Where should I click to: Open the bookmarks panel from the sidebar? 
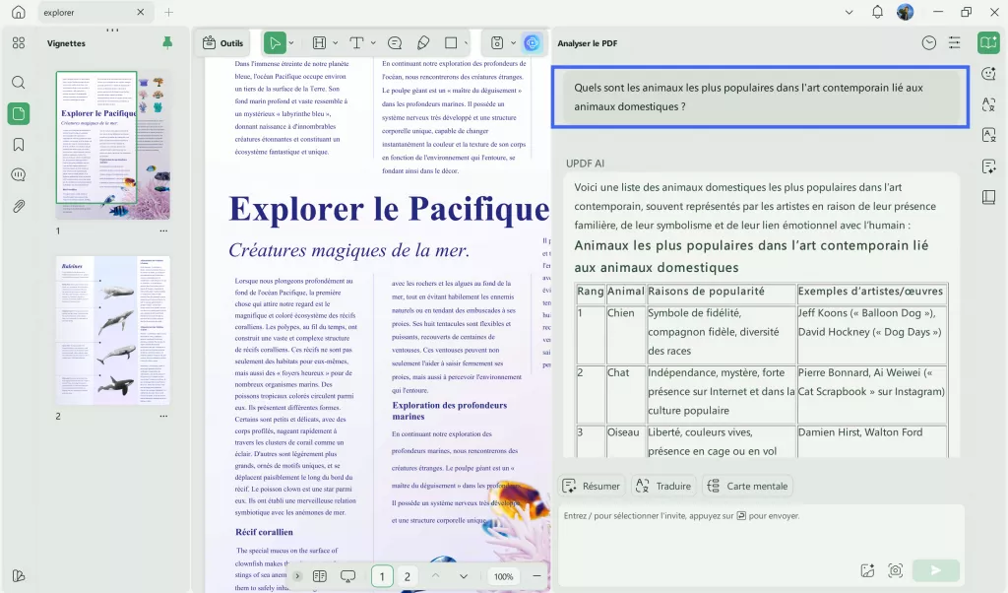(19, 143)
